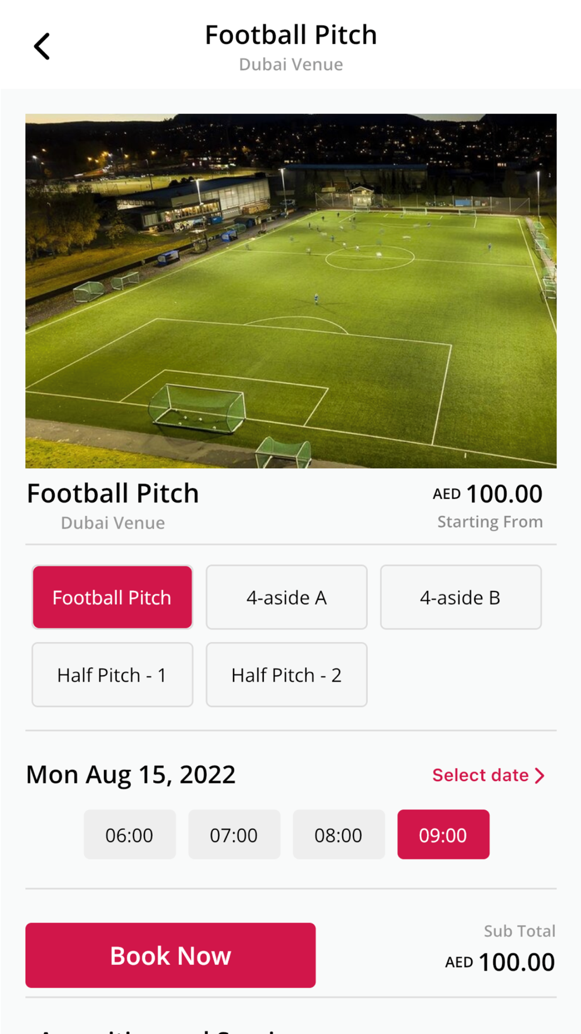The image size is (581, 1034).
Task: Open the Select date picker
Action: tap(488, 775)
